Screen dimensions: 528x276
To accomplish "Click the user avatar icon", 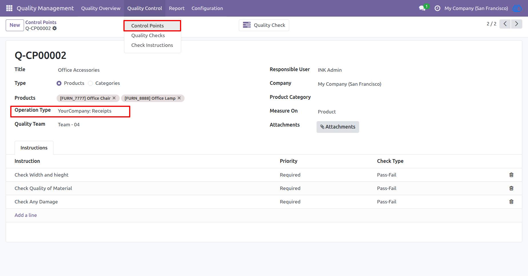I will tap(517, 8).
